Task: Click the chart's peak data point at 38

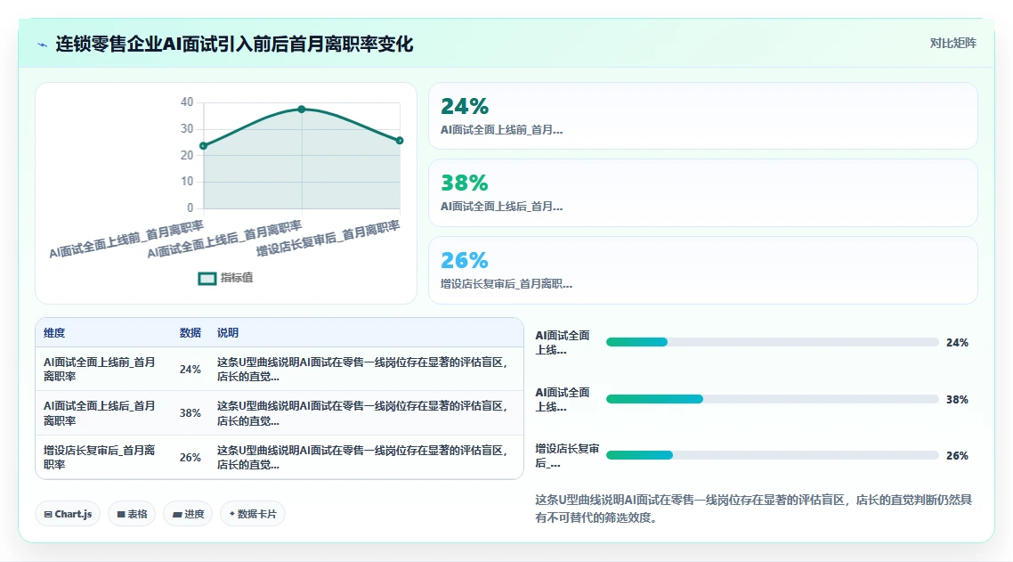Action: (302, 110)
